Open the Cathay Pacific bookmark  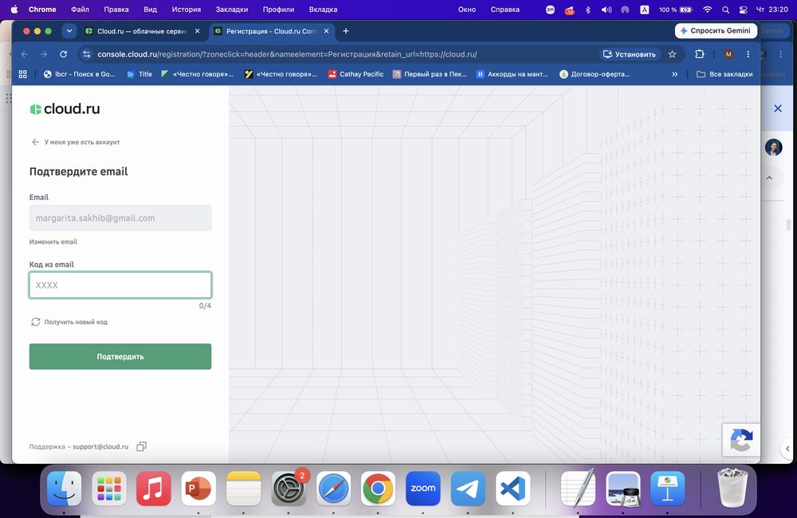(x=355, y=74)
